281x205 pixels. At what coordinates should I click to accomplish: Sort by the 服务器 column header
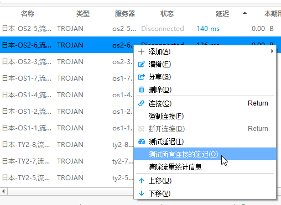pyautogui.click(x=125, y=14)
